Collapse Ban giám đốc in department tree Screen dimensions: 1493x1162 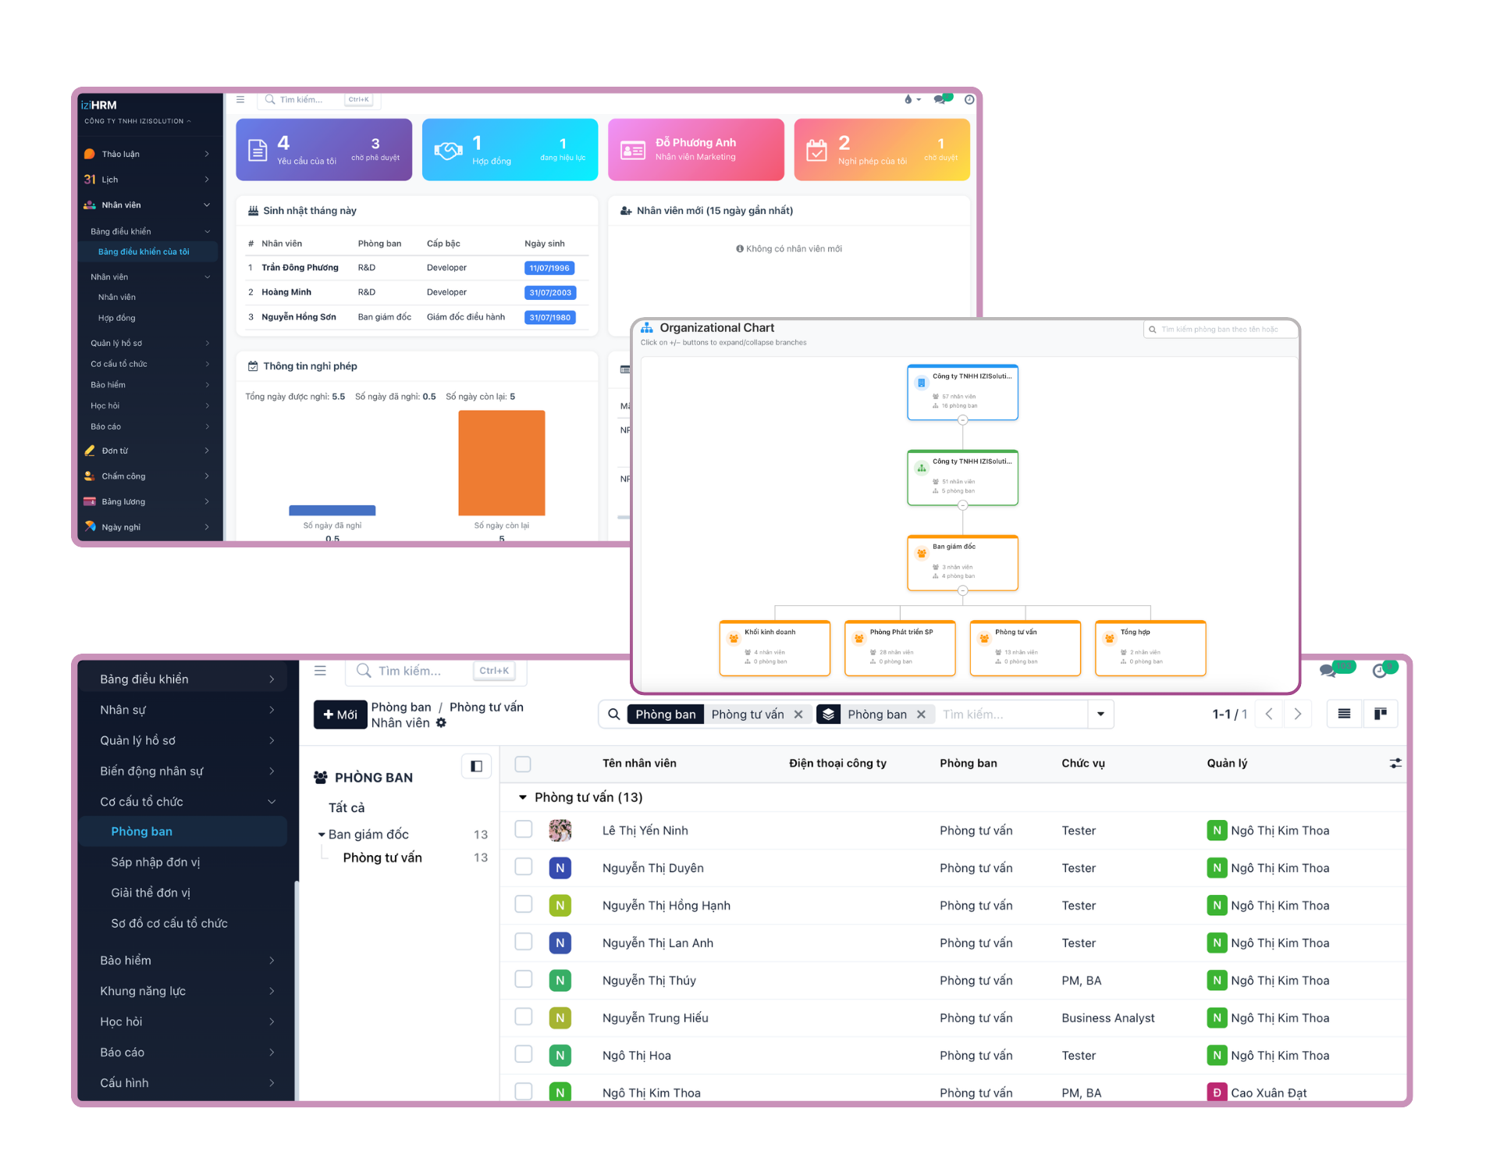coord(322,835)
